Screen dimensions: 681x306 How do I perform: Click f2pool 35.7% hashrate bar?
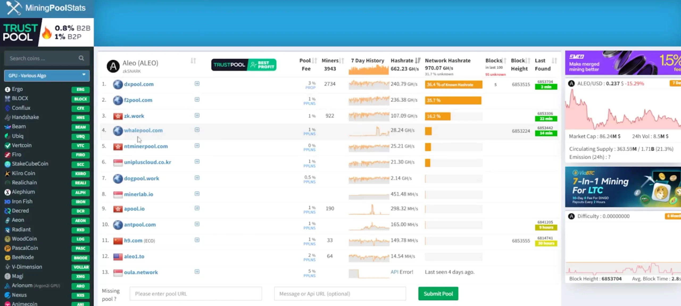coord(453,101)
